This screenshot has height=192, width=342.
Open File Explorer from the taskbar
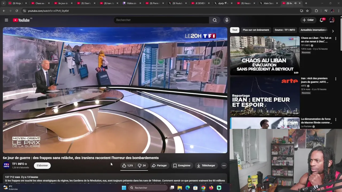pos(180,188)
